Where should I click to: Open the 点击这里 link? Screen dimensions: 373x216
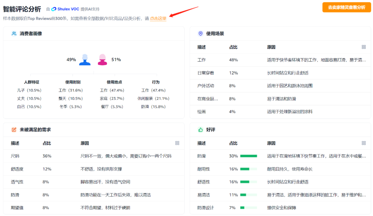coord(158,19)
